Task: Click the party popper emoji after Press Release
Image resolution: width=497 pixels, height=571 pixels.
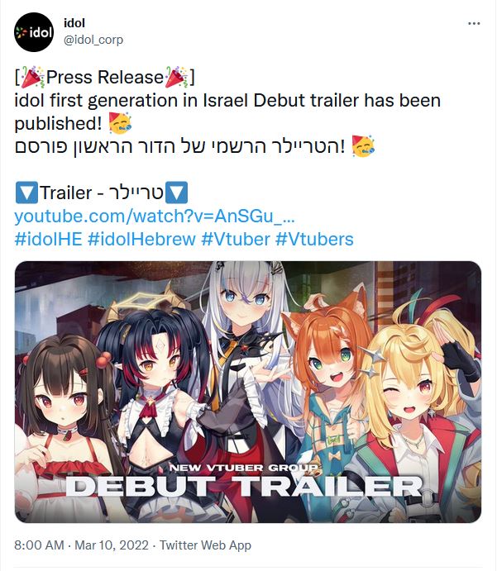Action: 176,77
